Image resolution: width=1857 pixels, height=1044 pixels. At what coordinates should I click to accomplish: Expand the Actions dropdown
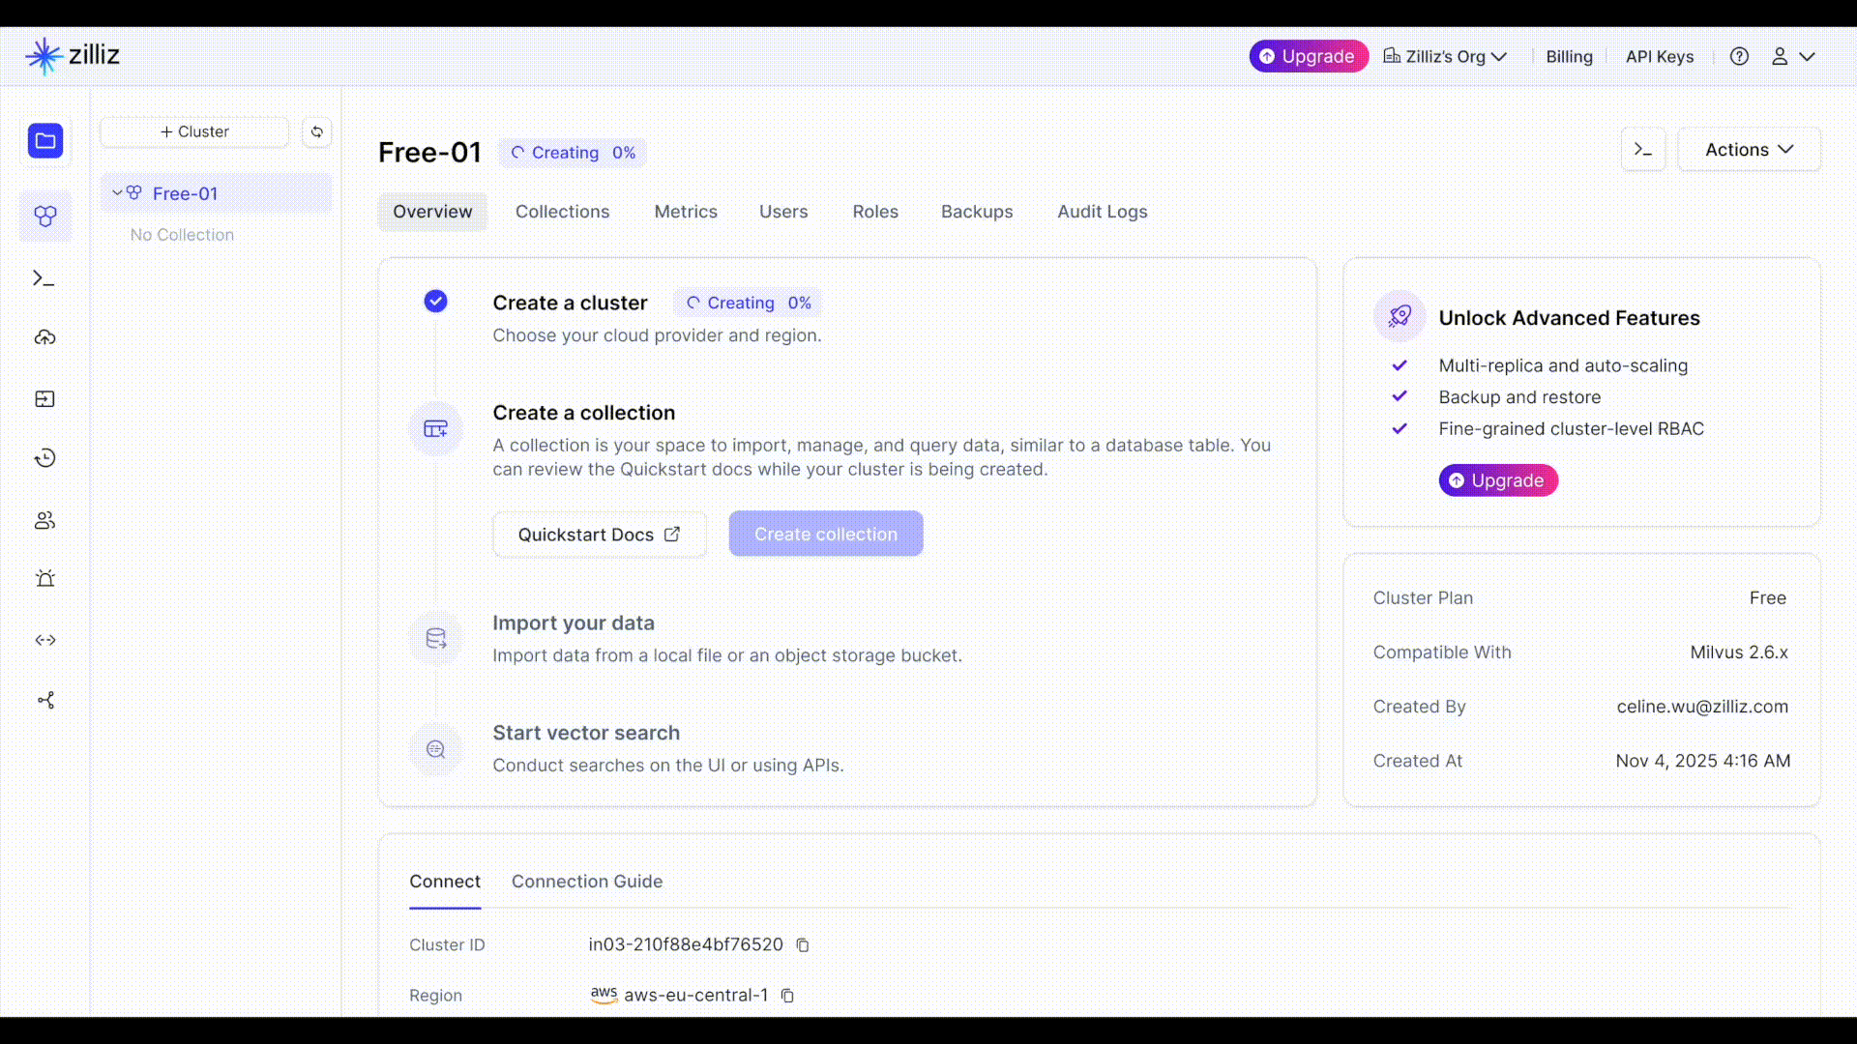(1749, 150)
